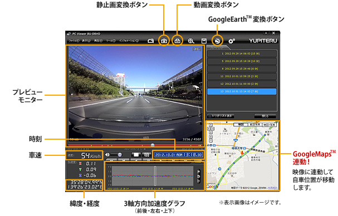The image size is (338, 216).
Task: Toggle the plain white display mode button
Action: click(x=136, y=155)
